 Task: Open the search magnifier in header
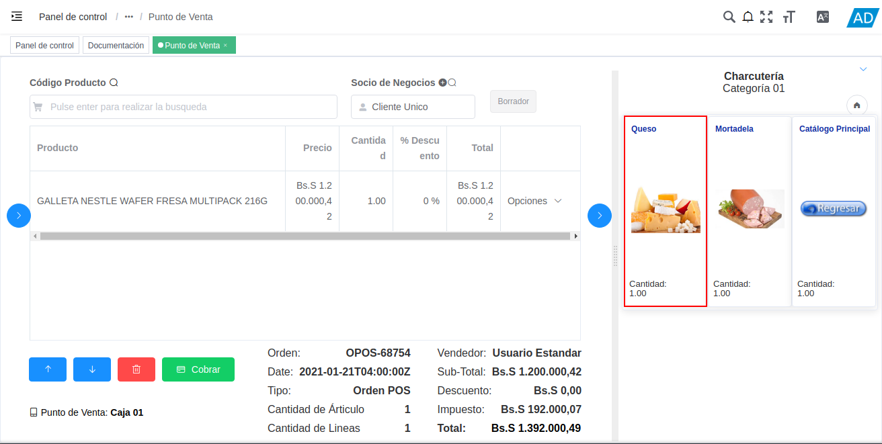[x=729, y=17]
